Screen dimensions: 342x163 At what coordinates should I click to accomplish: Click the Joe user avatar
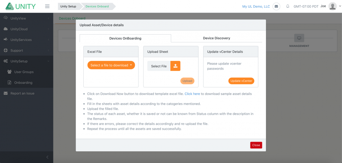(x=332, y=6)
